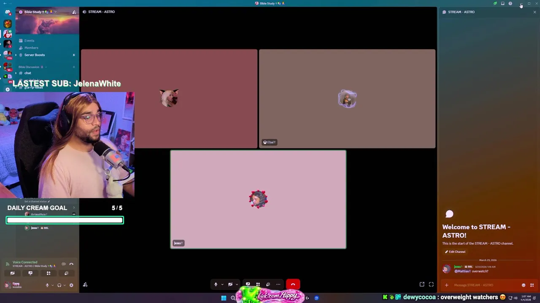The image size is (540, 303).
Task: Open User Settings gear
Action: tap(71, 285)
